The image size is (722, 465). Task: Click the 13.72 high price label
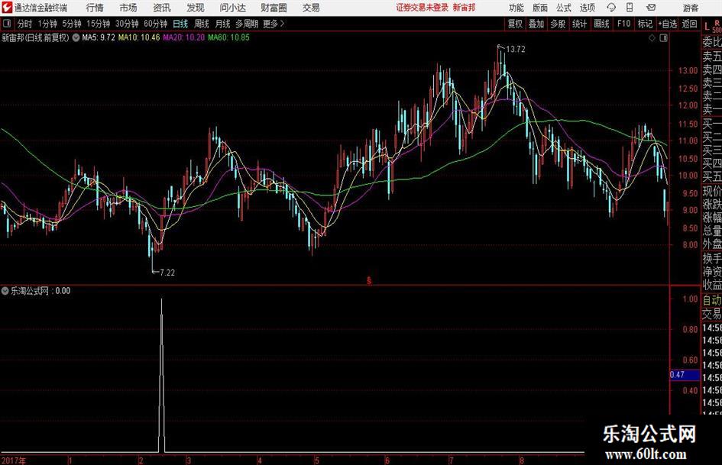(515, 49)
